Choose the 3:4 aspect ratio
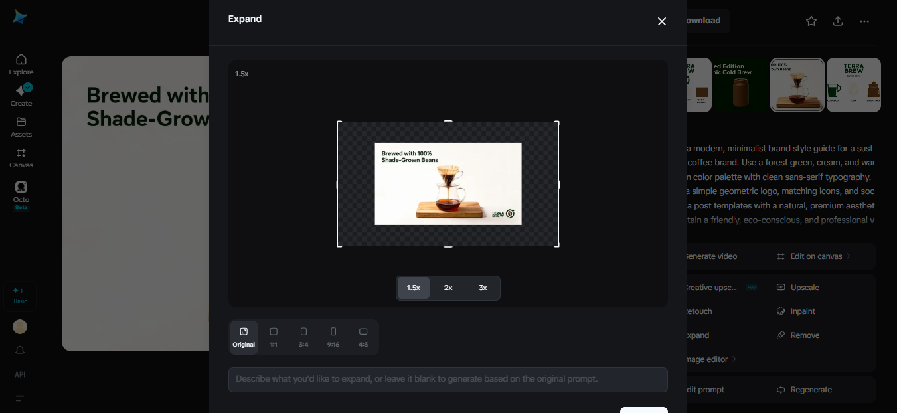897x413 pixels. point(303,337)
